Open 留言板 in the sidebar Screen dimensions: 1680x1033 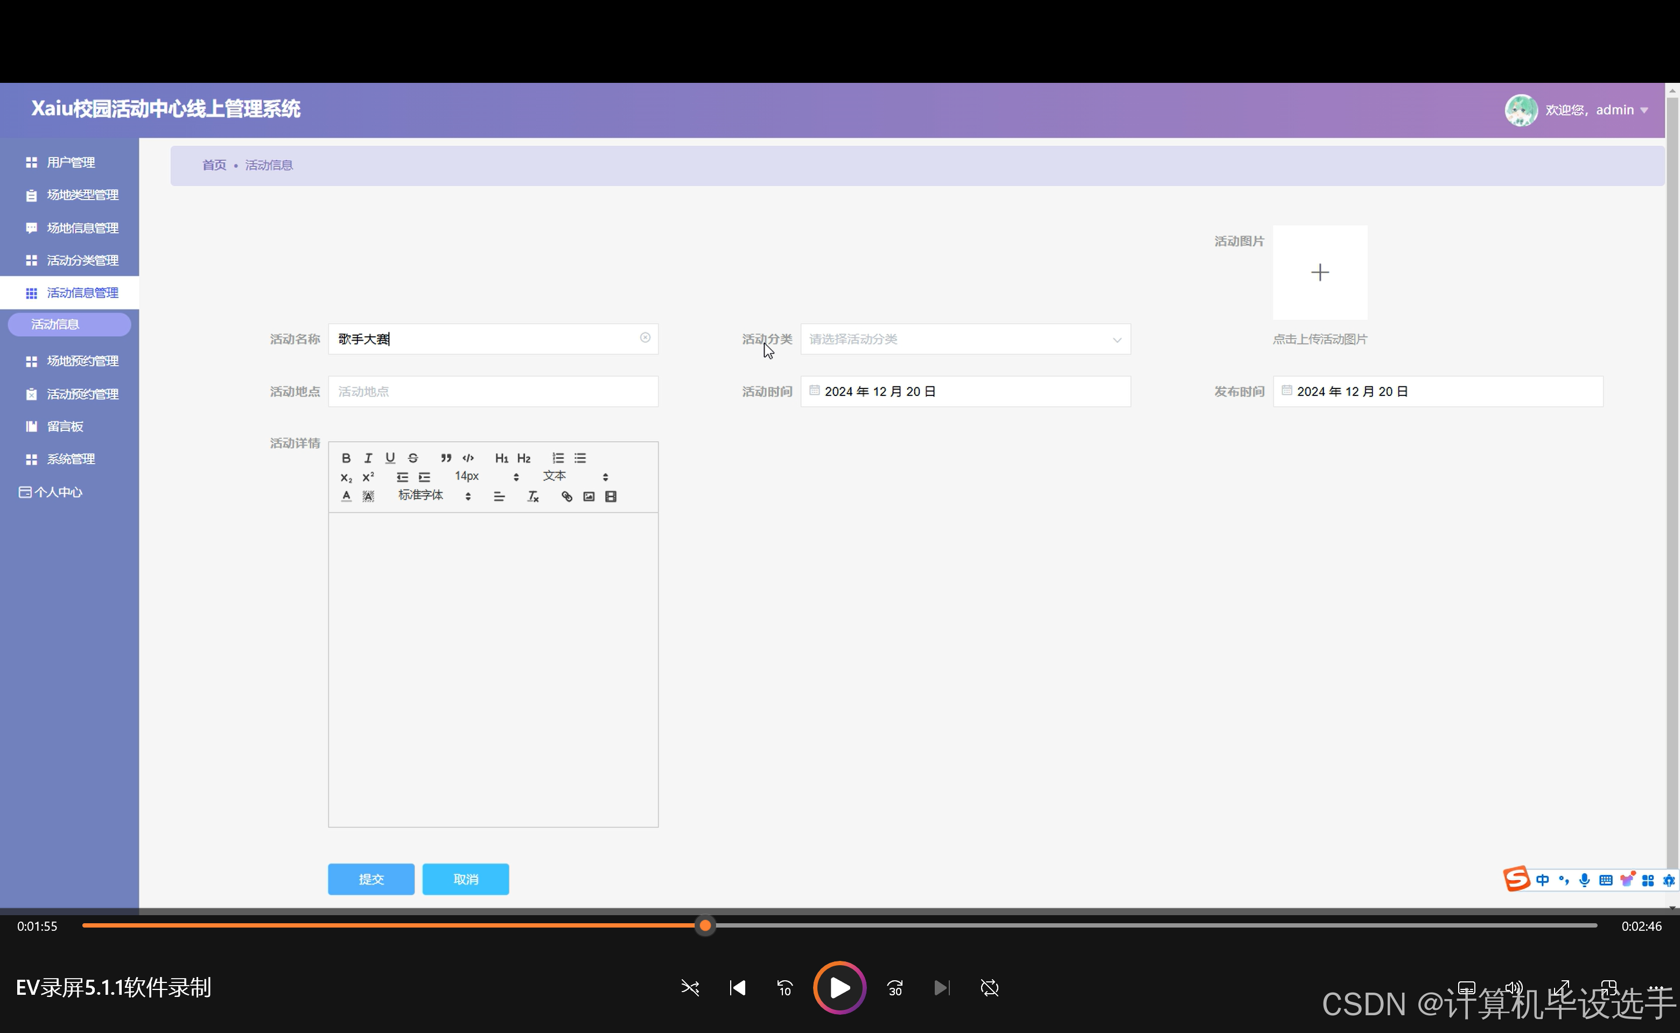click(70, 426)
